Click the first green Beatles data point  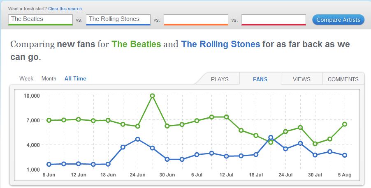click(x=49, y=120)
